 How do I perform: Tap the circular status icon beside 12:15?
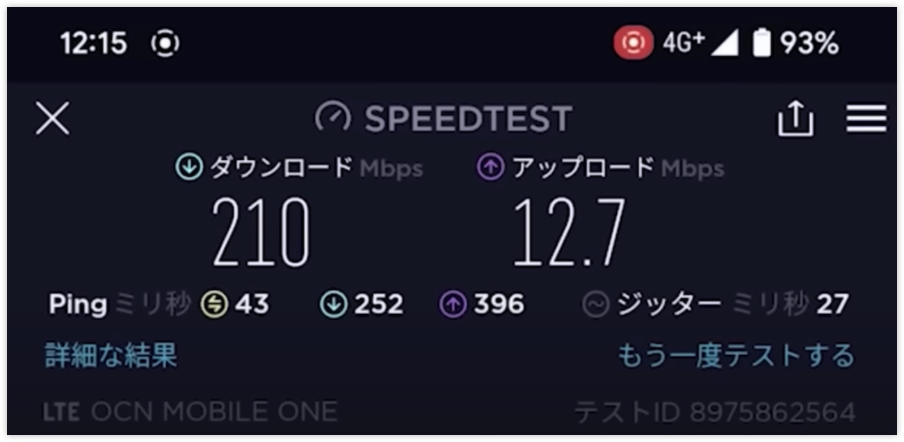coord(165,44)
